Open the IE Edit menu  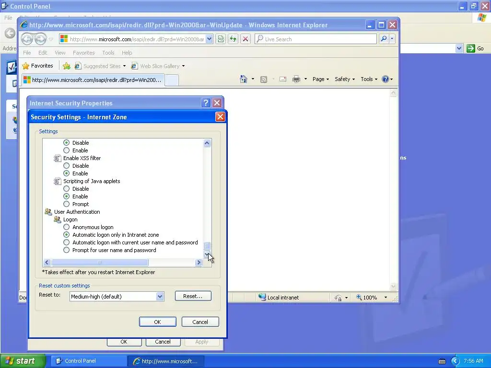click(x=43, y=53)
